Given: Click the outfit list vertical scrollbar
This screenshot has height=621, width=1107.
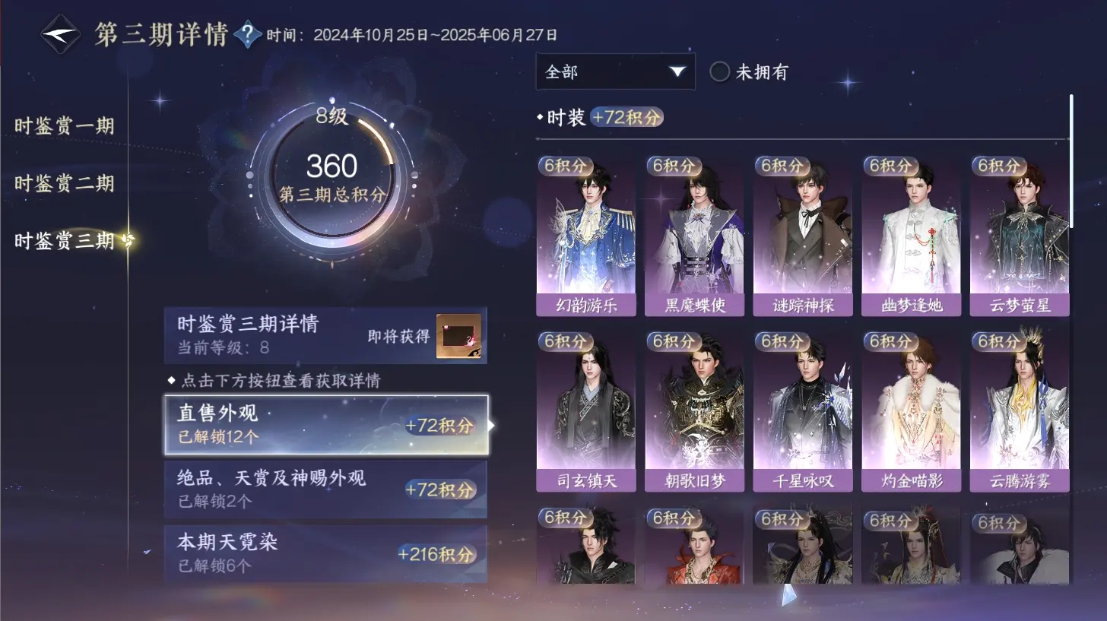Looking at the screenshot, I should [1071, 161].
